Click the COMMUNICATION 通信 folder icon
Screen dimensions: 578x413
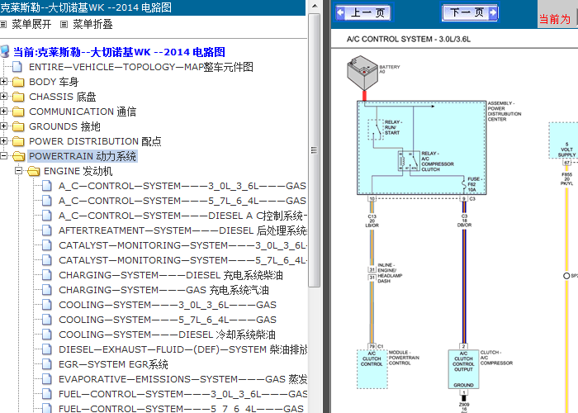pyautogui.click(x=18, y=112)
